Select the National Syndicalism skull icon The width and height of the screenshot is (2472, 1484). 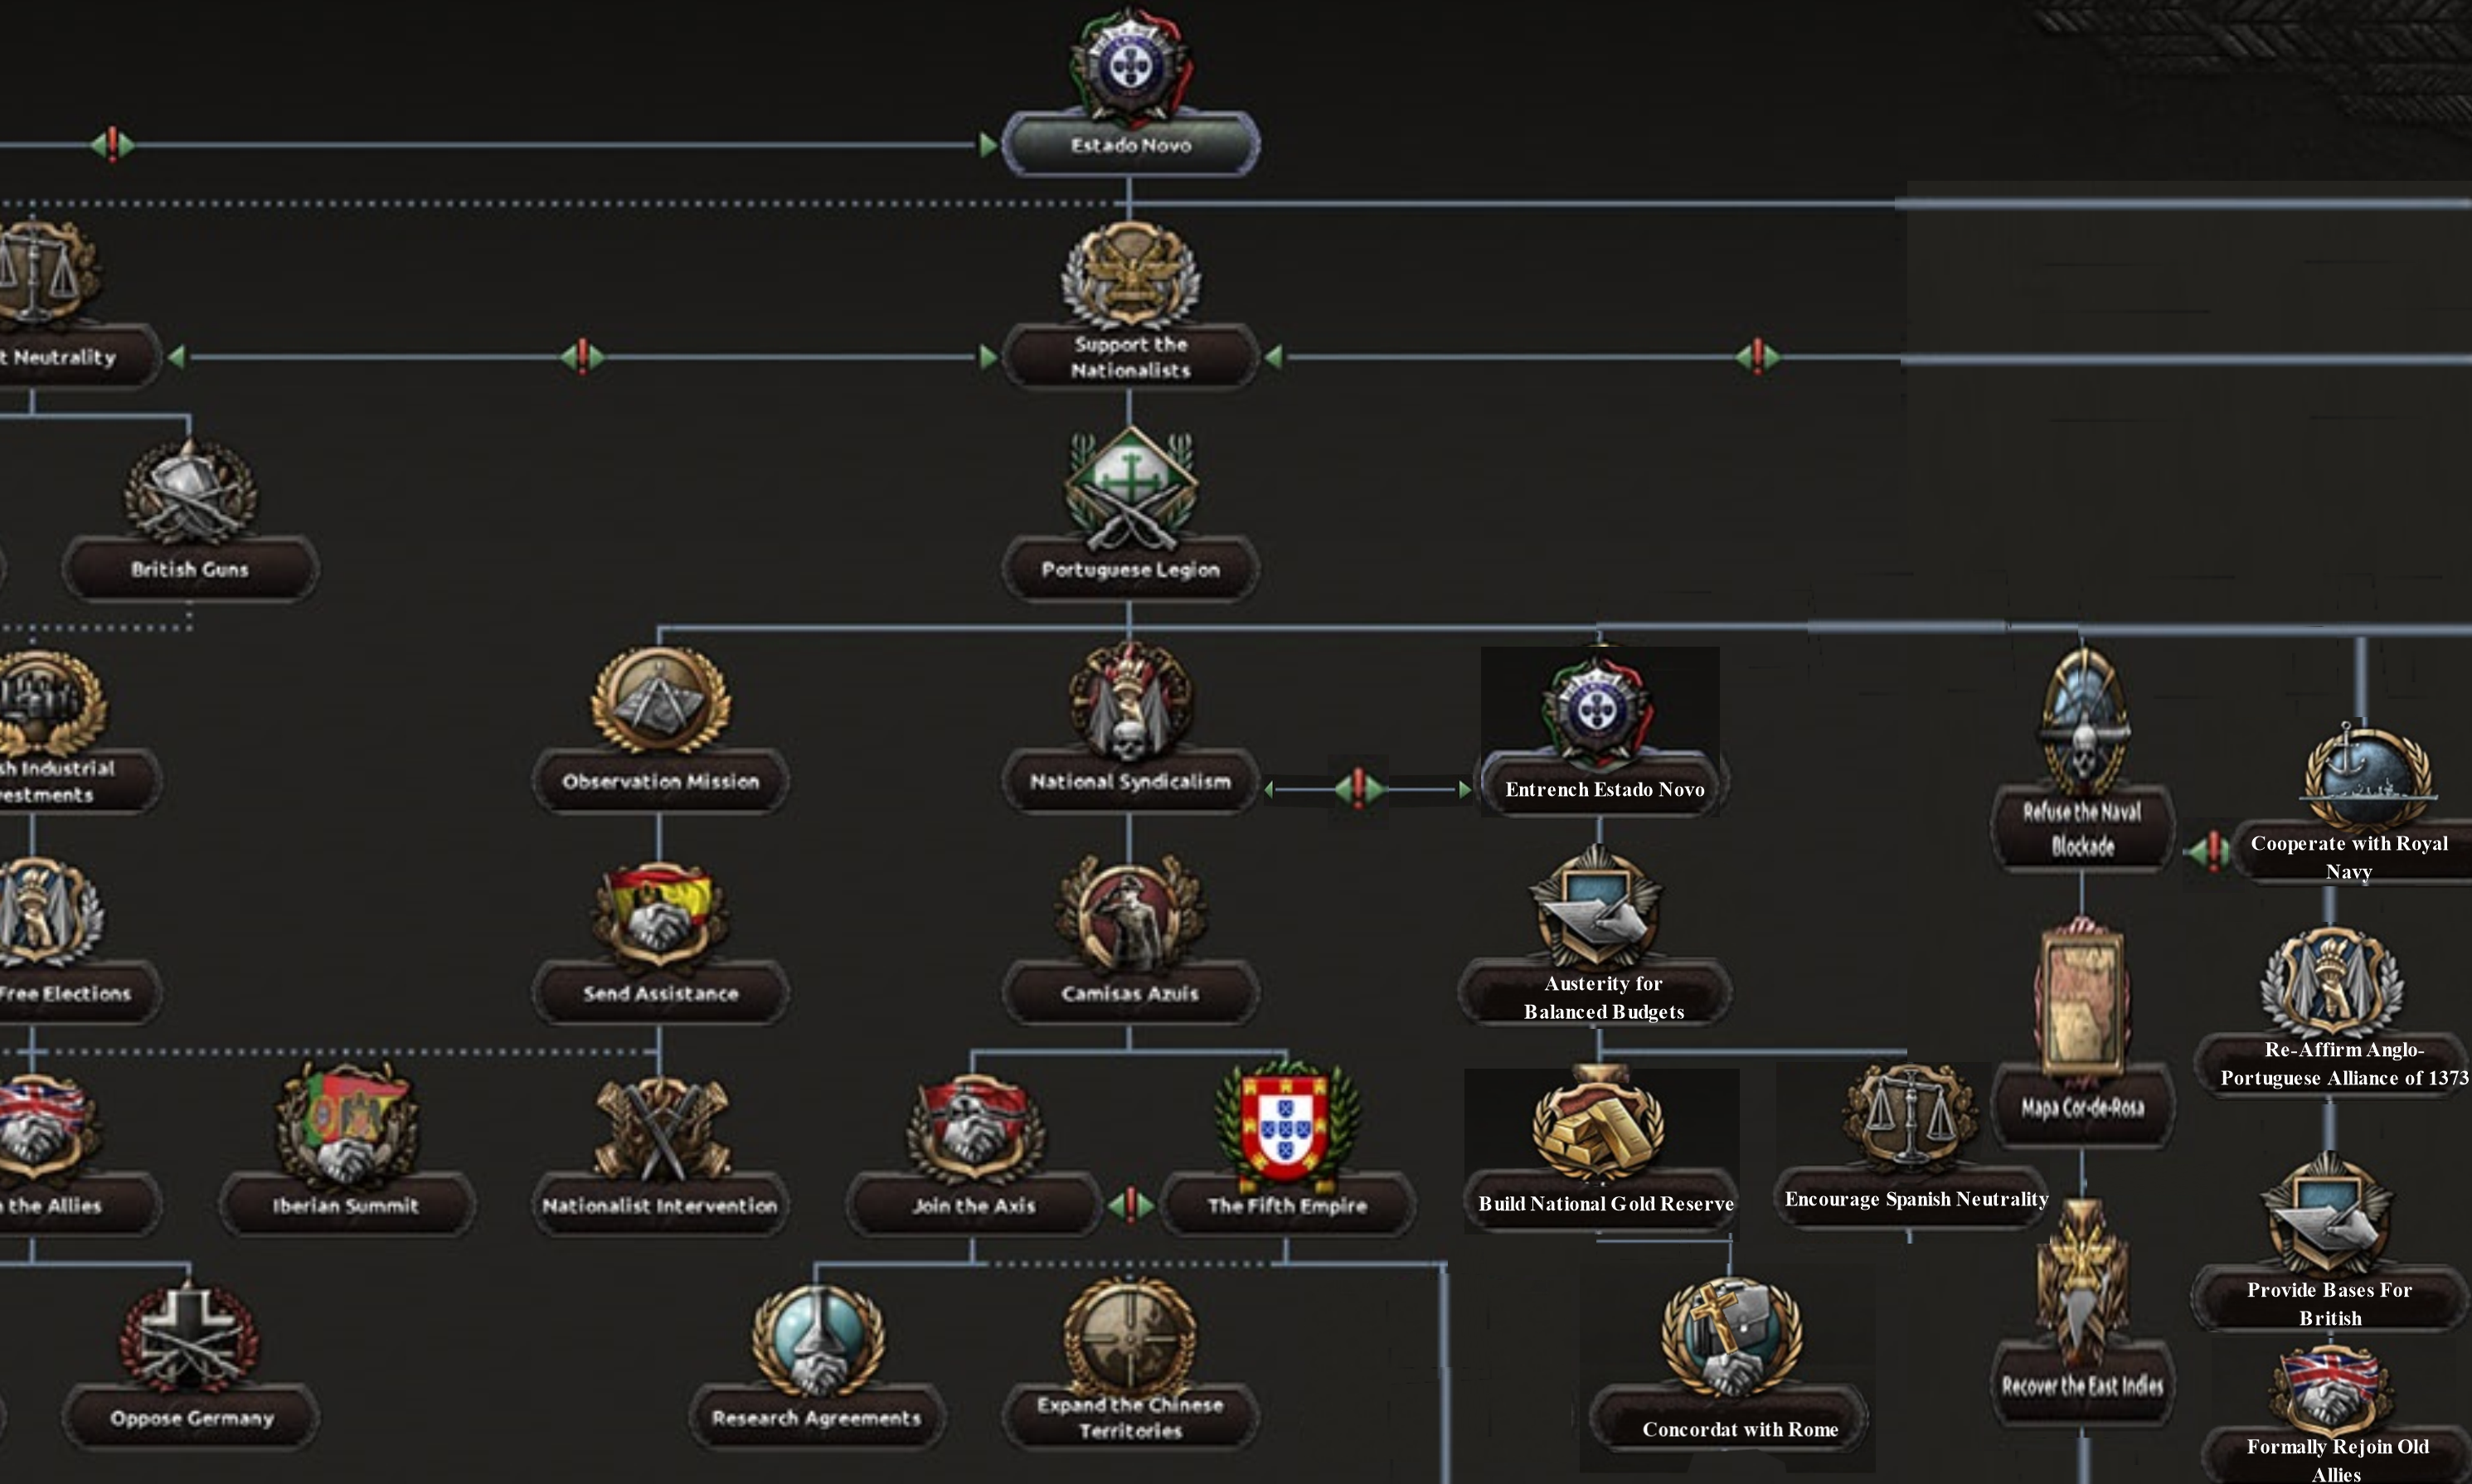tap(1130, 702)
